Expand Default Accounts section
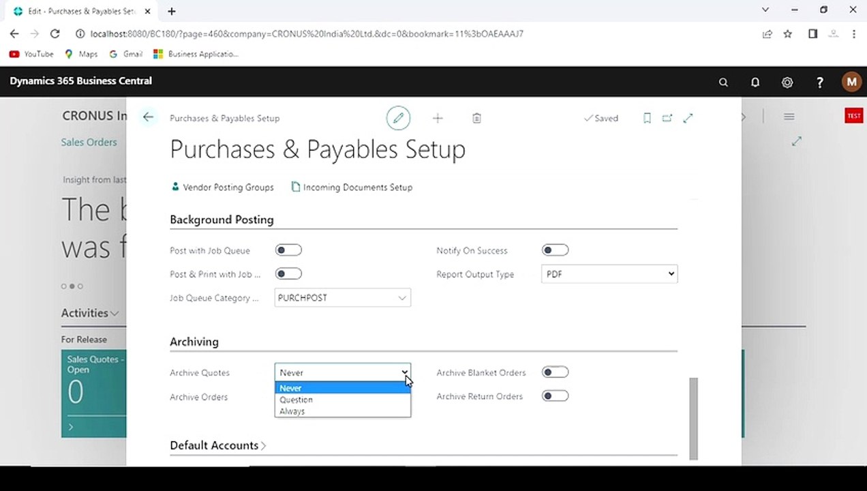 218,445
